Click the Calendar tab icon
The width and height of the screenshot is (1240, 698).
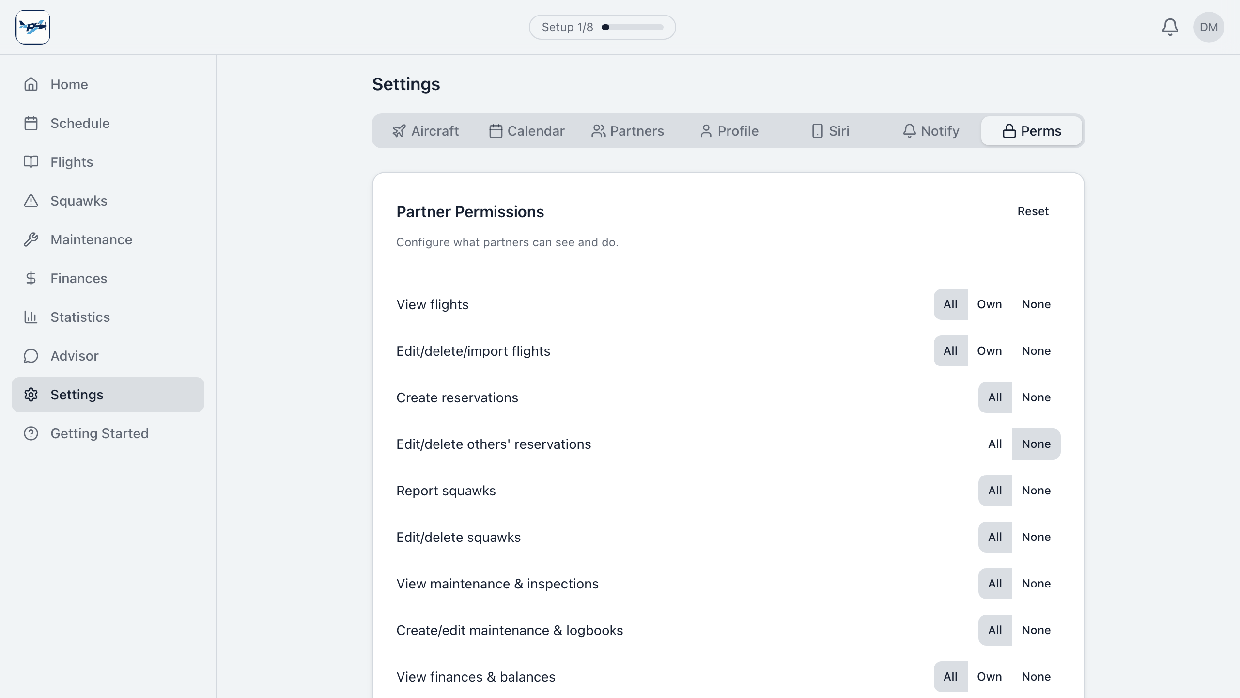tap(496, 131)
